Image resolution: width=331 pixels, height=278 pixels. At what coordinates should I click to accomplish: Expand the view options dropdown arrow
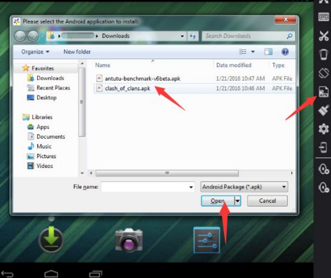pyautogui.click(x=253, y=51)
